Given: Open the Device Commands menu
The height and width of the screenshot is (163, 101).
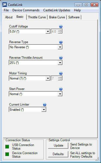Looking at the screenshot, I should (26, 10).
